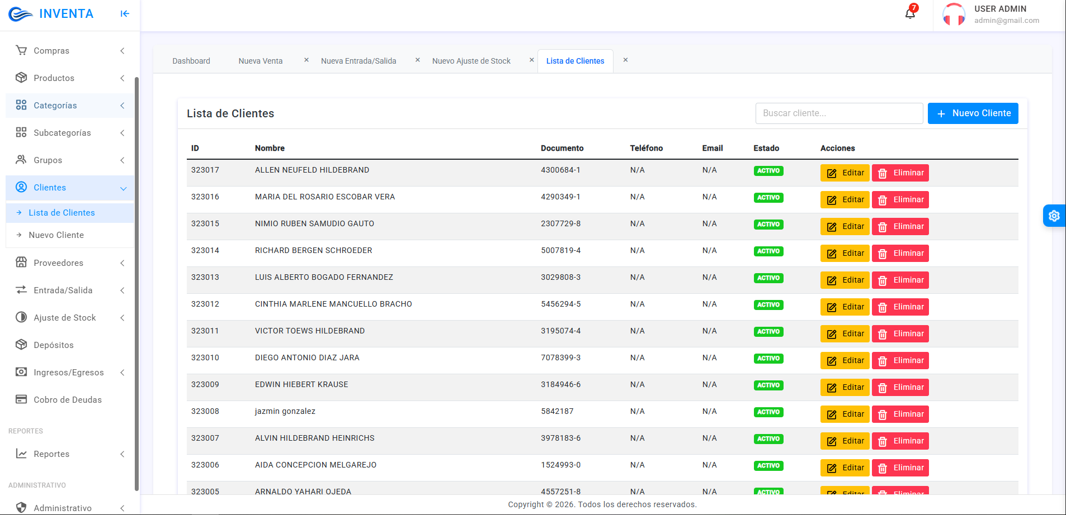Open Nuevo Cliente in sidebar

coord(70,235)
